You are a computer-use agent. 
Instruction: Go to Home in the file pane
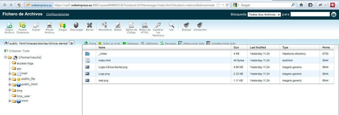90,43
